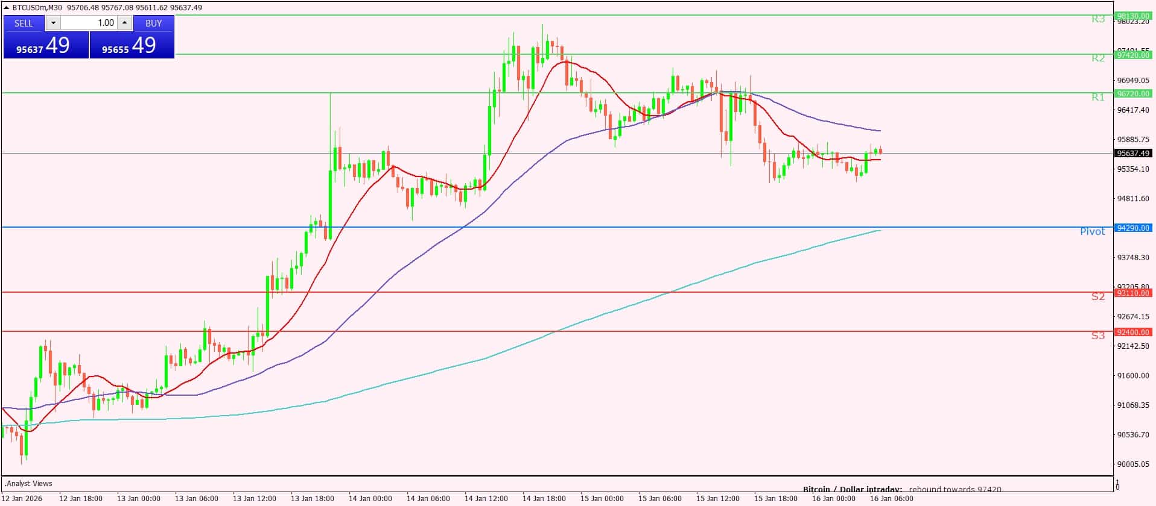Click the 14 Jan 12:00 time axis label

(486, 499)
